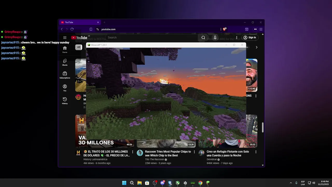Click the YouTube search magnifier button
Viewport: 332px width, 187px height.
203,38
